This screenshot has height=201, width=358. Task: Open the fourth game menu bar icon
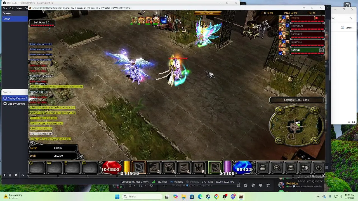305,168
